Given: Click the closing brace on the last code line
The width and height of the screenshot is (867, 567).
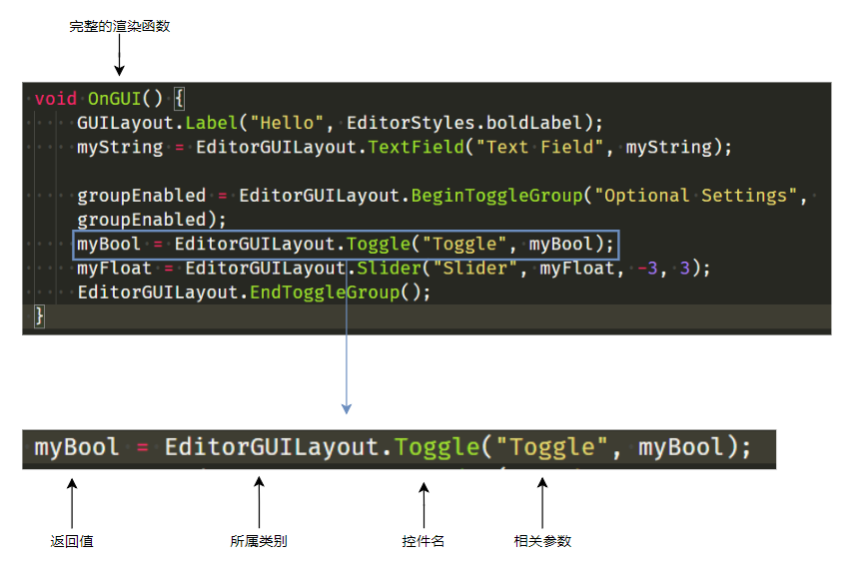Looking at the screenshot, I should point(40,316).
